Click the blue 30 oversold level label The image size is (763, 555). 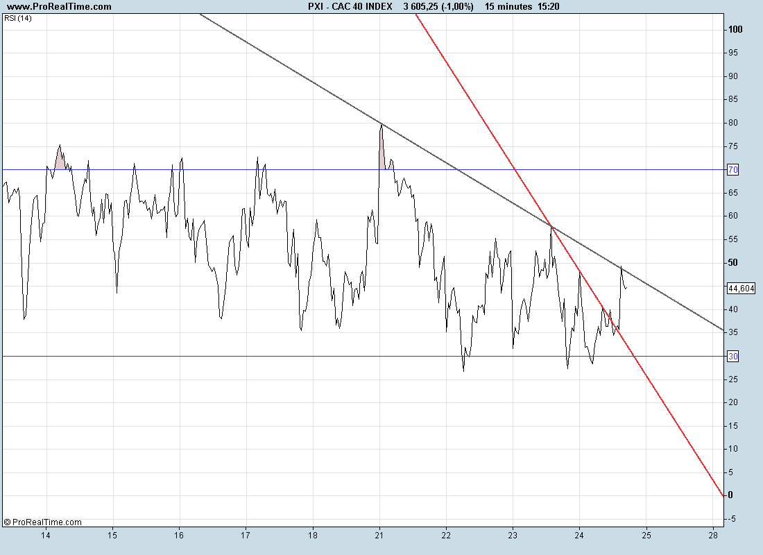tap(733, 357)
